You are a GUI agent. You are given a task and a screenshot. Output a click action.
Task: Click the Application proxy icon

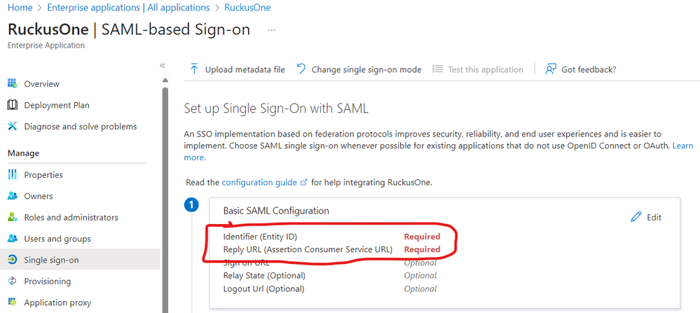click(x=13, y=302)
